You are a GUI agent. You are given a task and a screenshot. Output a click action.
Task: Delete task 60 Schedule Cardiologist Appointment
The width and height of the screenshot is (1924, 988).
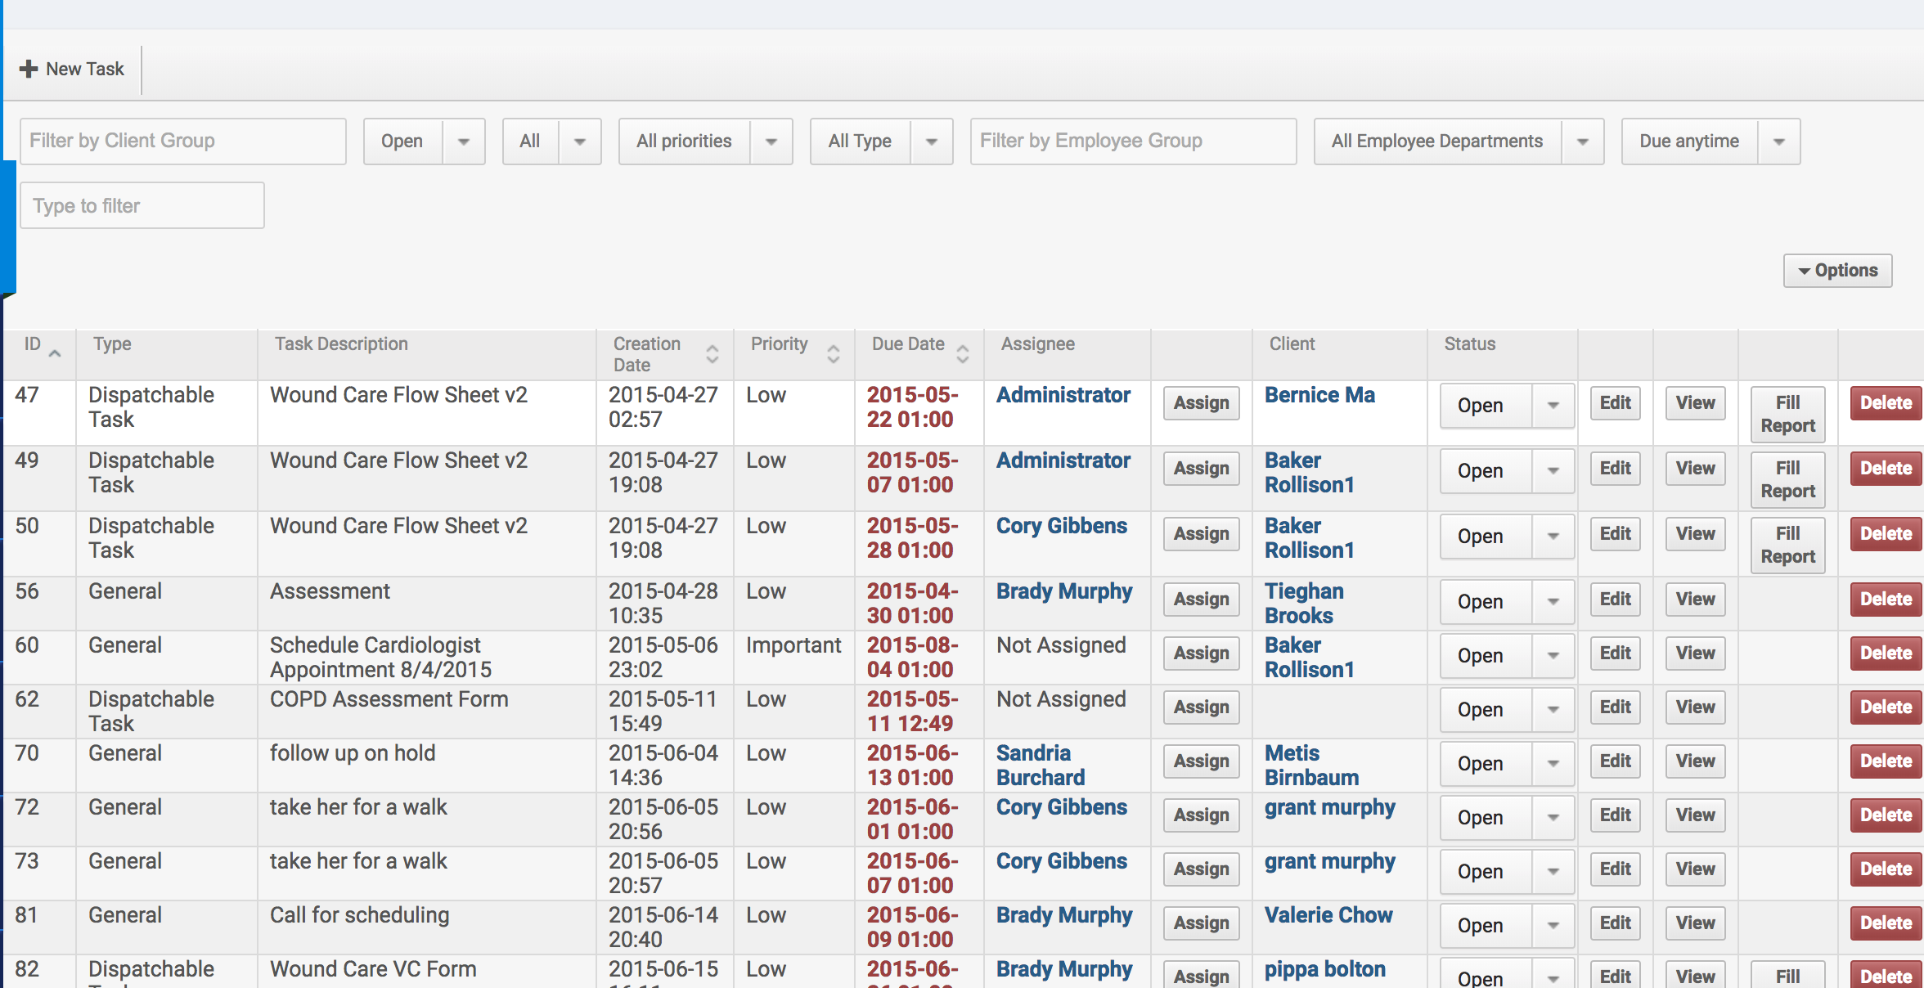[x=1886, y=653]
